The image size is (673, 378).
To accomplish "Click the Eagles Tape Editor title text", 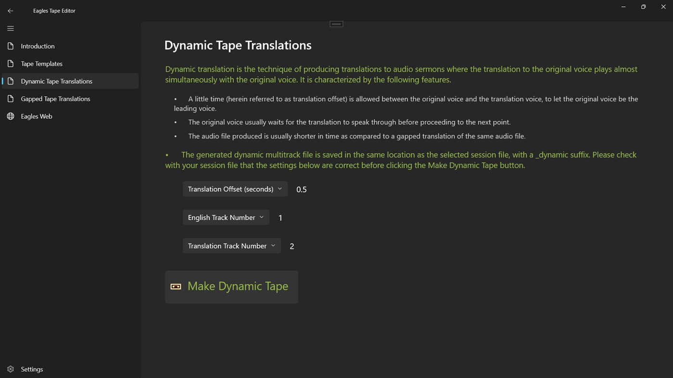I will (54, 10).
